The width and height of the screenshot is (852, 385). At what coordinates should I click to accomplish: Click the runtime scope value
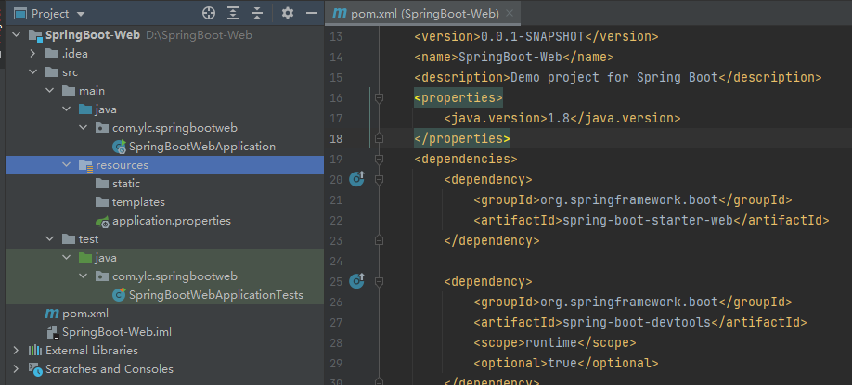click(550, 342)
